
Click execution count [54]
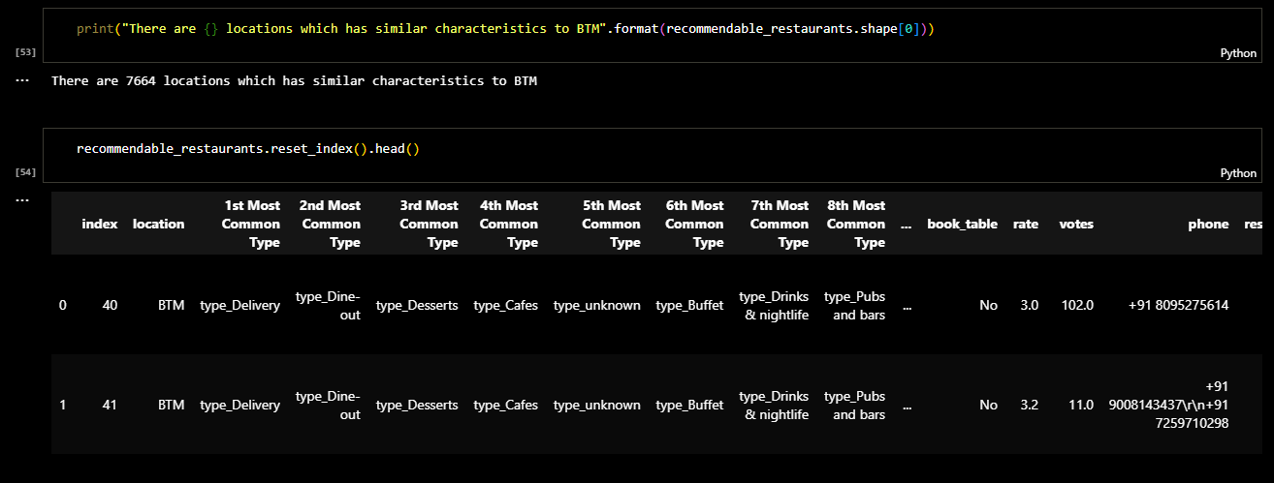pyautogui.click(x=26, y=171)
